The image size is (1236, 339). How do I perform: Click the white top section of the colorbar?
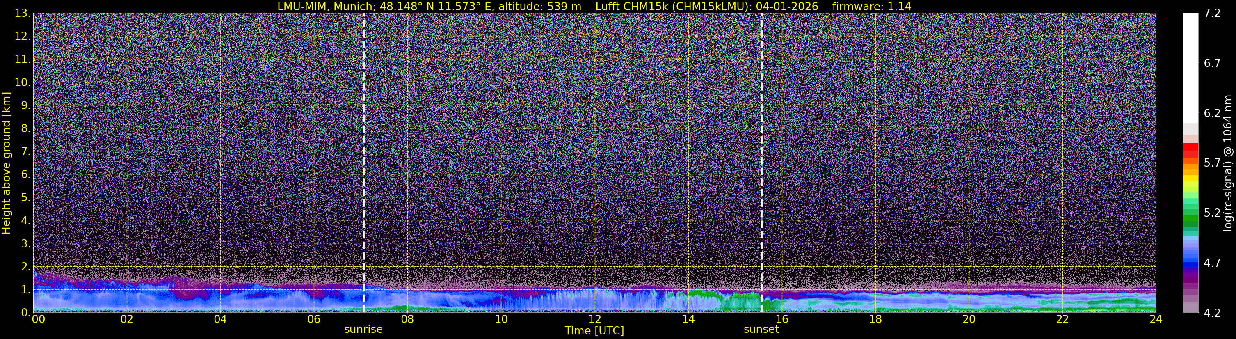(1190, 67)
